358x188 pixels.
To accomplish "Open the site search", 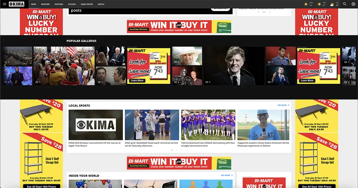I will click(x=345, y=4).
